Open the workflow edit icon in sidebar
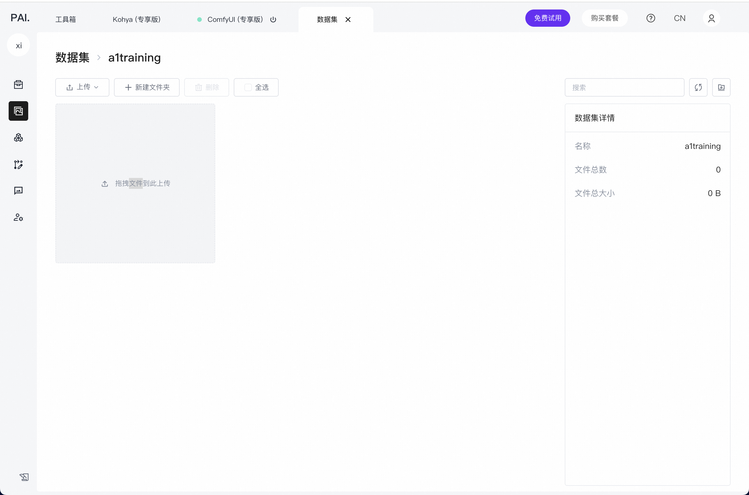749x495 pixels. point(18,164)
